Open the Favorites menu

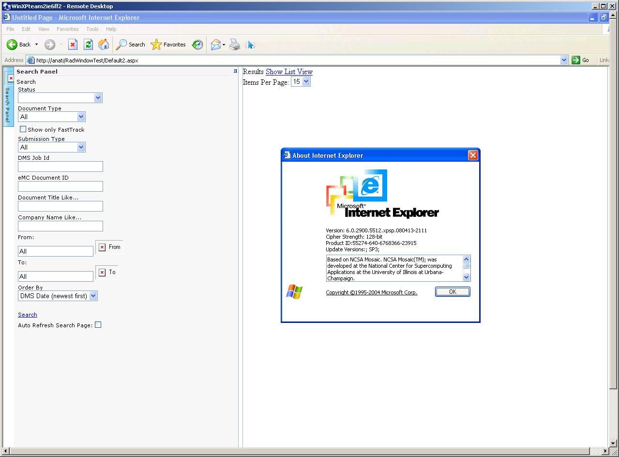coord(68,29)
